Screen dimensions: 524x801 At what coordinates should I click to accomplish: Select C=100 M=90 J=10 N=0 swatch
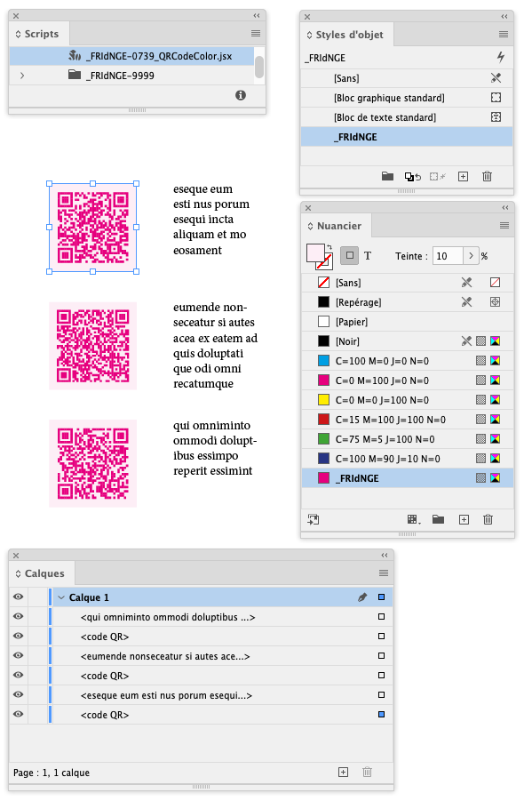tap(407, 459)
